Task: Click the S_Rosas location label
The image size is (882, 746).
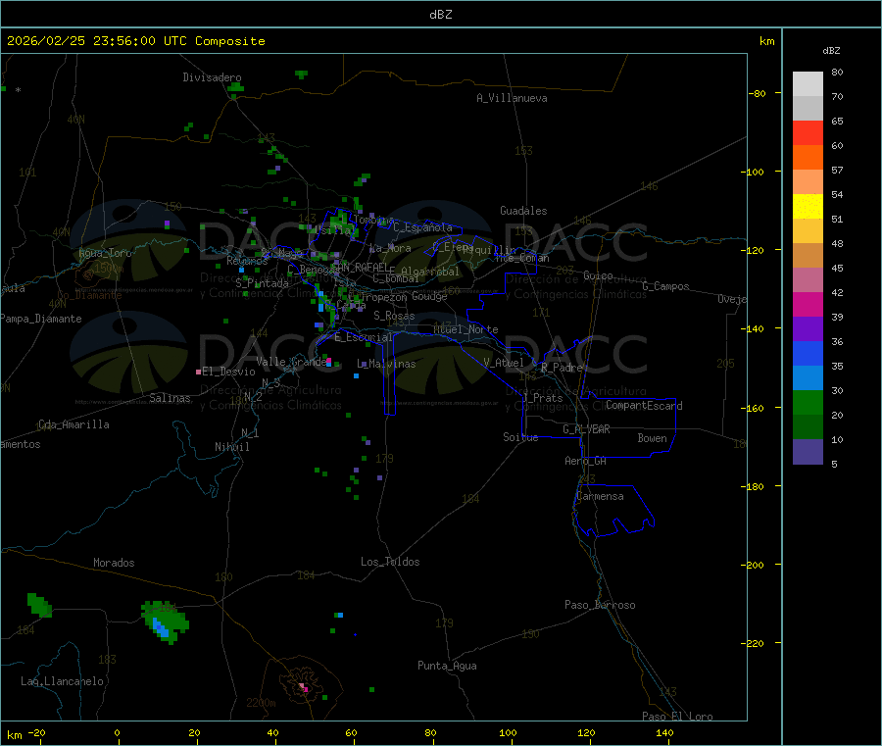Action: [x=394, y=316]
